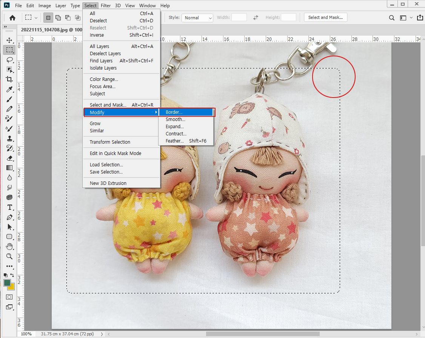
Task: Choose Transform Selection menu entry
Action: (x=122, y=142)
